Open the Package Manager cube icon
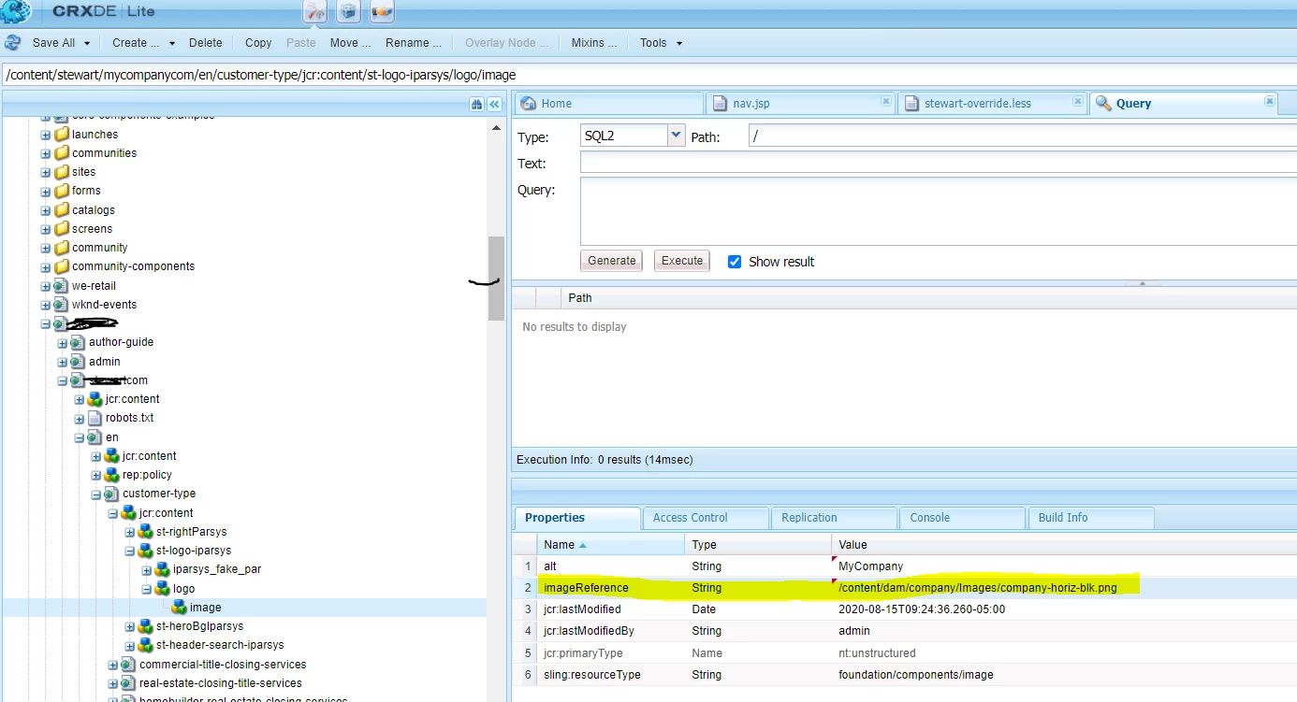This screenshot has width=1297, height=702. (348, 11)
